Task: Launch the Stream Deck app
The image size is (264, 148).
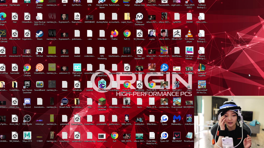Action: (x=64, y=102)
